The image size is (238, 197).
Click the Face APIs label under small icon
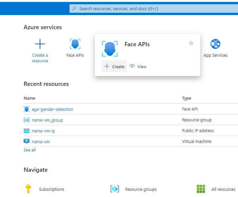click(75, 55)
